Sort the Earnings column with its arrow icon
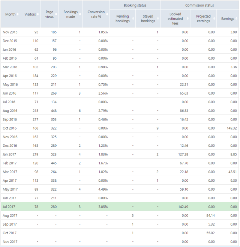The width and height of the screenshot is (240, 247). tap(236, 19)
